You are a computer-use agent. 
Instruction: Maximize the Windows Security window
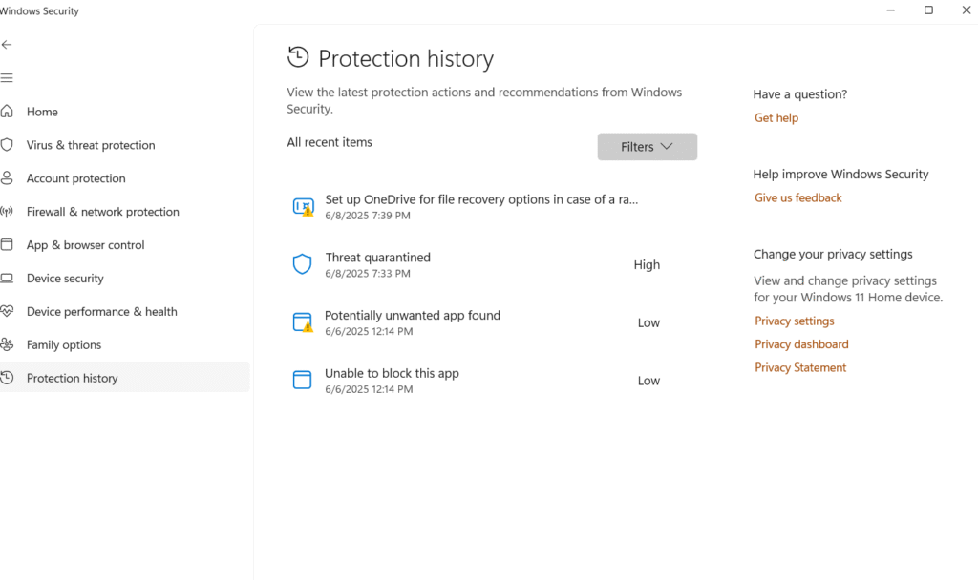(928, 10)
